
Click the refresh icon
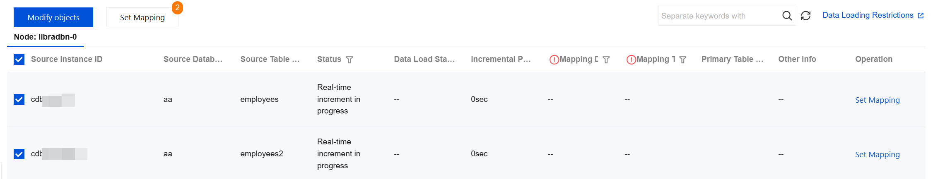pyautogui.click(x=806, y=16)
